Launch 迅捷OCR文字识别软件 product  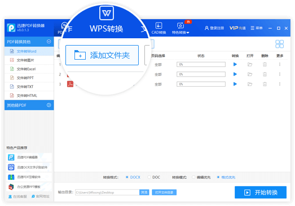pos(29,167)
